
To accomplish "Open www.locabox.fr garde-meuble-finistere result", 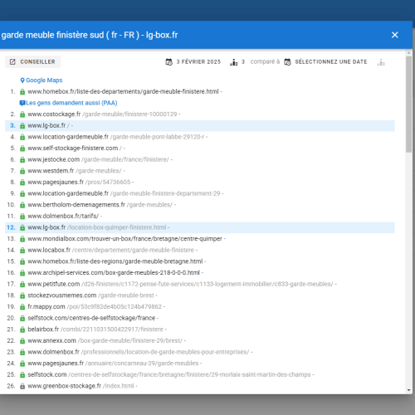I will tap(111, 251).
